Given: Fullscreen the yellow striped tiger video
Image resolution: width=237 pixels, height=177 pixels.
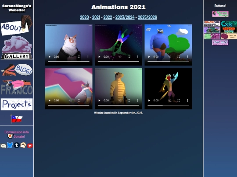Looking at the screenshot, I should click(129, 101).
